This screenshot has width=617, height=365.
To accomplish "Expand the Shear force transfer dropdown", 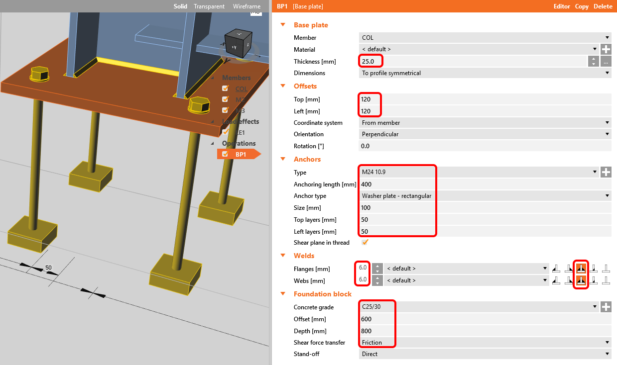I will [485, 343].
